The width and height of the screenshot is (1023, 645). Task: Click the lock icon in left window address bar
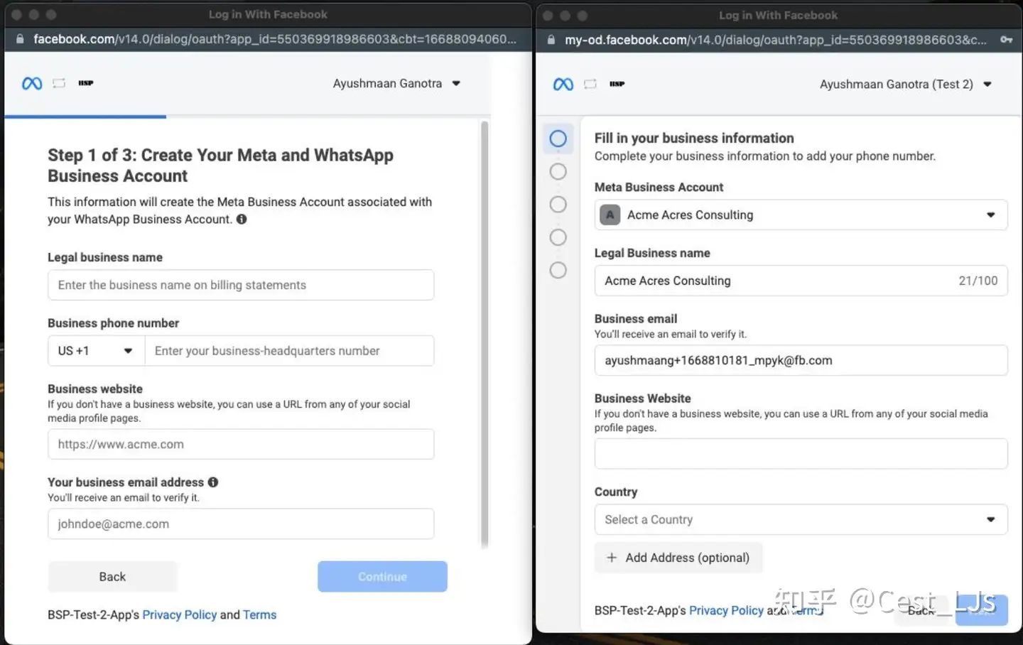coord(20,39)
